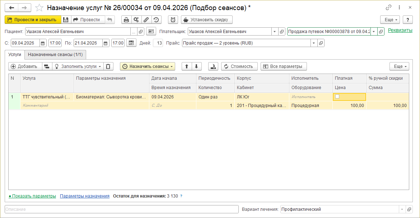
Task: Click Добавить button
Action: click(x=25, y=66)
